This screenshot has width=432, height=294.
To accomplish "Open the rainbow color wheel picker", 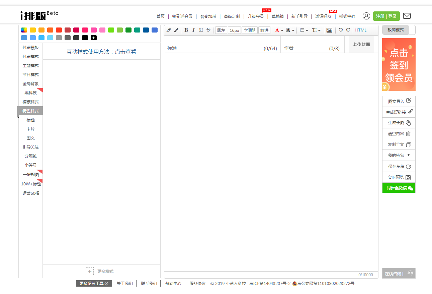I will tap(24, 30).
